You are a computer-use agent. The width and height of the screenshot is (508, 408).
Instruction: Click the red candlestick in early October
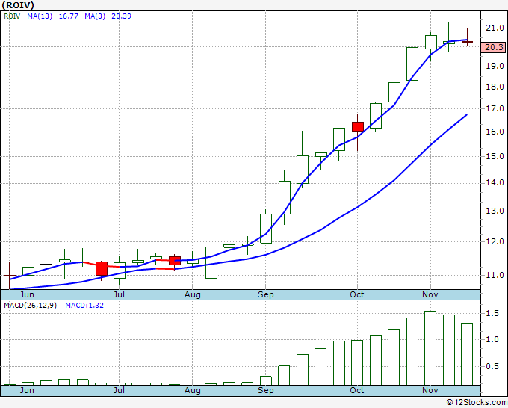pyautogui.click(x=358, y=127)
